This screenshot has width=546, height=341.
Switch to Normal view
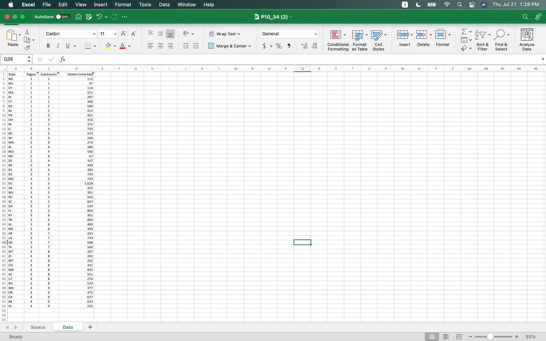click(432, 336)
